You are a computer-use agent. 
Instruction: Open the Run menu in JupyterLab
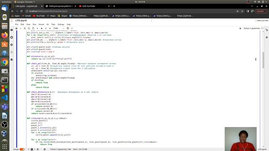tap(34, 24)
